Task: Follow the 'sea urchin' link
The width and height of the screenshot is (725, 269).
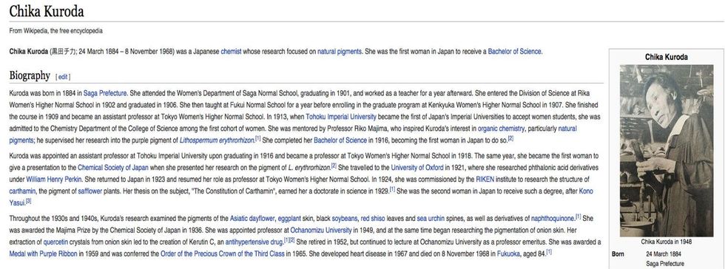Action: 430,218
